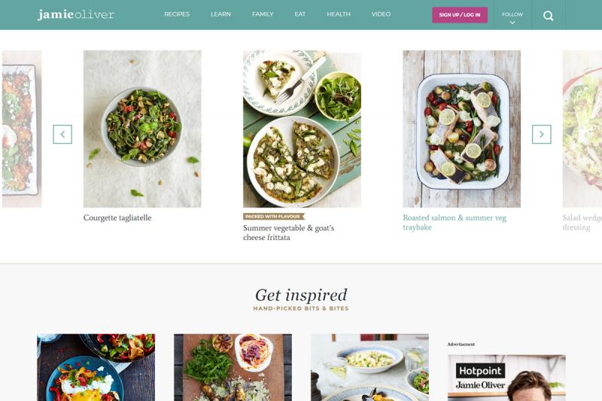Screen dimensions: 602x401
Task: Open the Recipes menu
Action: point(177,14)
